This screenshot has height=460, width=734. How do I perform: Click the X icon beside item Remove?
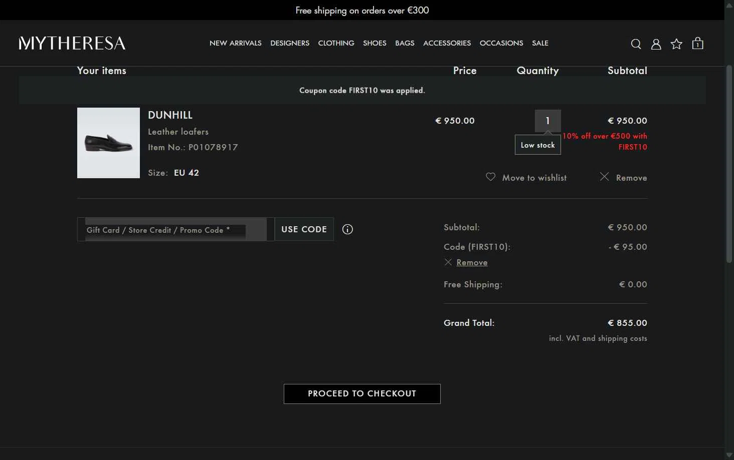click(x=604, y=177)
